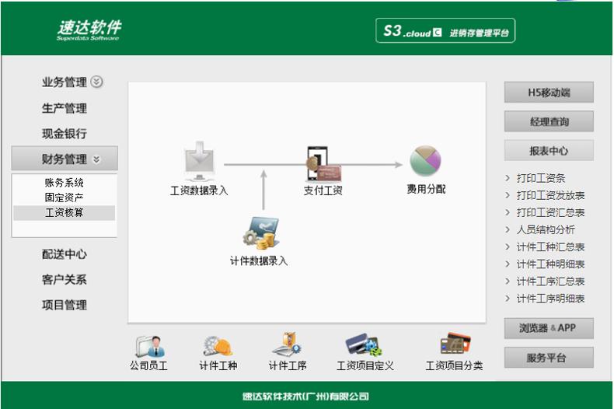Expand the 打印工资发放表 arrow
614x409 pixels.
pyautogui.click(x=508, y=195)
